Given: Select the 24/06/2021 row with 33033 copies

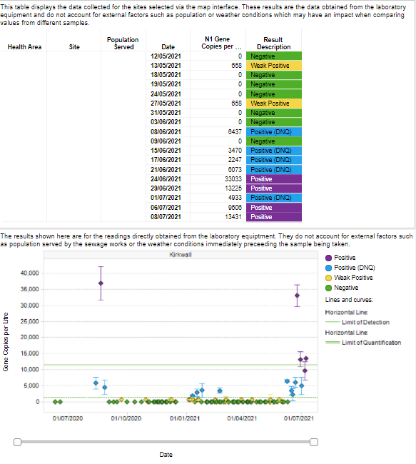Looking at the screenshot, I should pos(152,179).
